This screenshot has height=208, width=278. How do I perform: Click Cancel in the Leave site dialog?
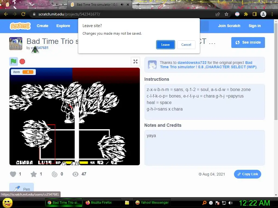186,45
